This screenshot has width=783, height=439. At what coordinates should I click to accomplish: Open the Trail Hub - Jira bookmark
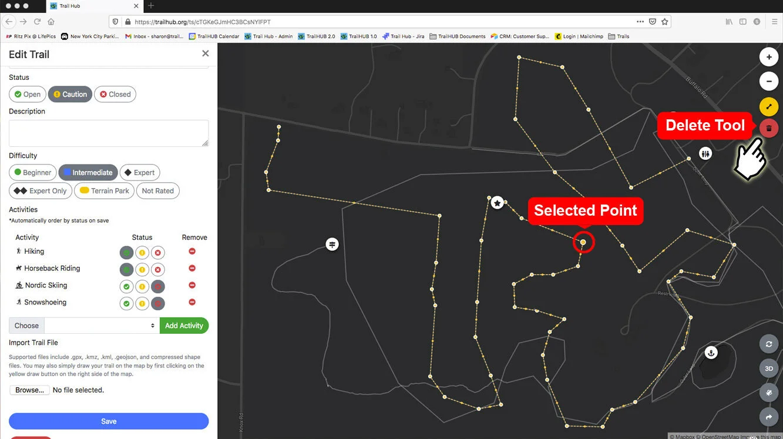click(x=404, y=36)
